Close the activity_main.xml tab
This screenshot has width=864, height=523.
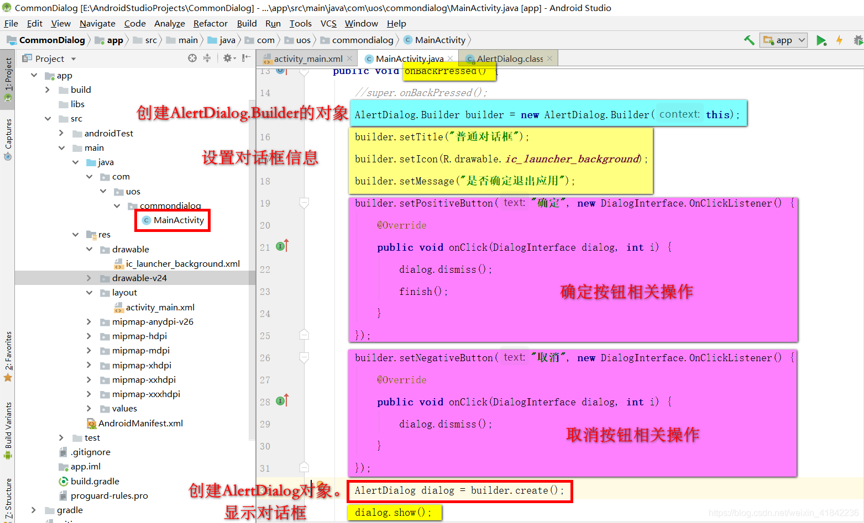[349, 59]
